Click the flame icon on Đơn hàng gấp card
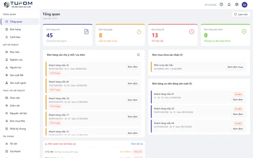253x158 pixels. tap(139, 32)
